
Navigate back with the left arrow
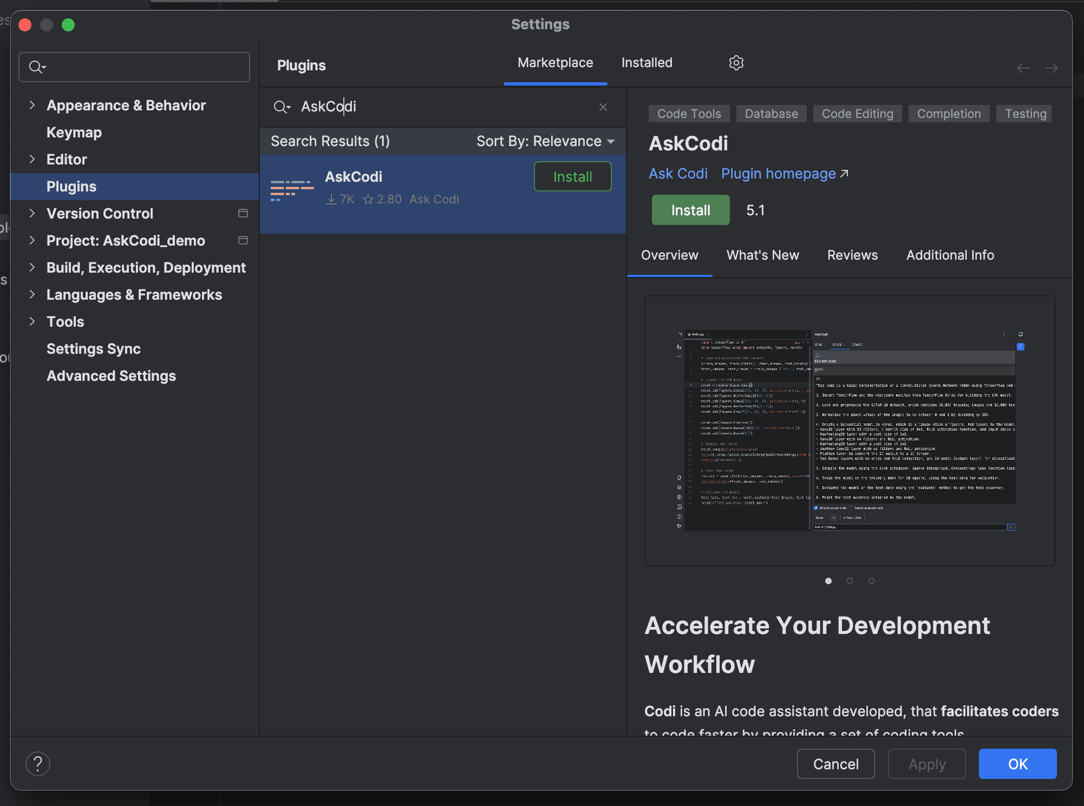pyautogui.click(x=1023, y=68)
